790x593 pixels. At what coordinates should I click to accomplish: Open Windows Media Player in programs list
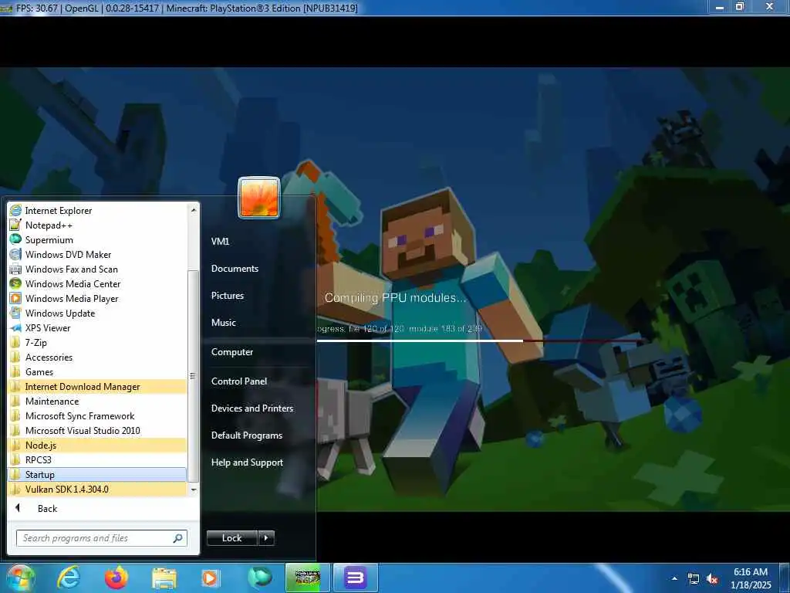(96, 298)
